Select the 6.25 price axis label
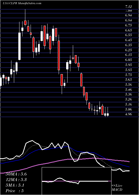Viewport: 139px width, 195px height. (x=128, y=50)
